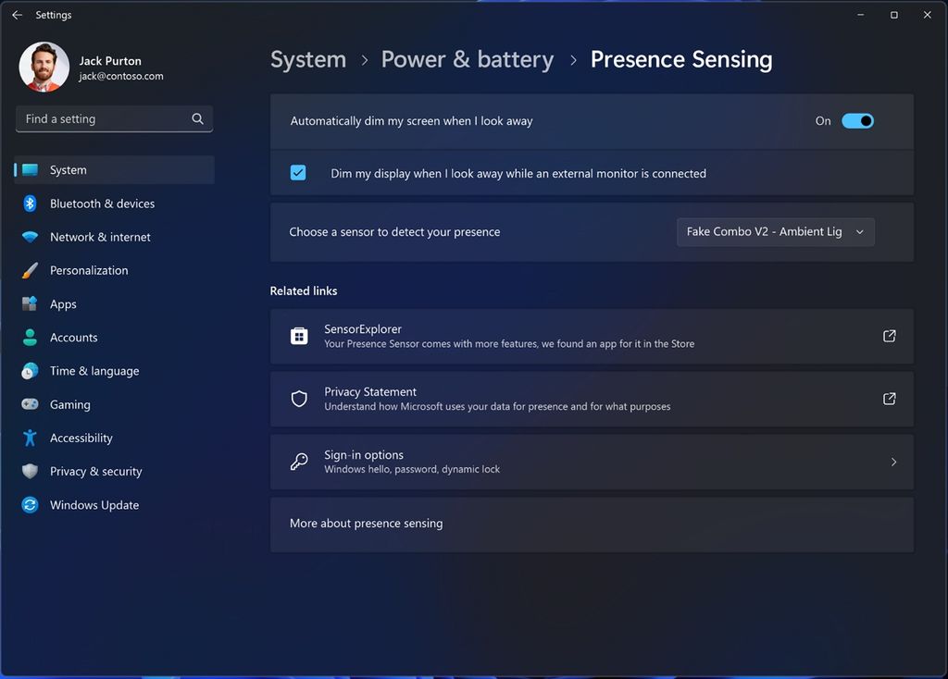Expand More about presence sensing
The image size is (948, 679).
click(x=592, y=524)
